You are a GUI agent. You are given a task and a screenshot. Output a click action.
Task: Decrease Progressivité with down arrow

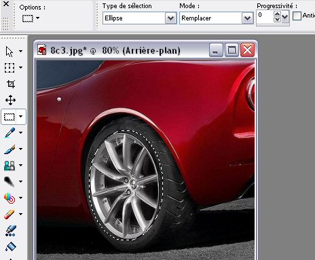[x=277, y=20]
